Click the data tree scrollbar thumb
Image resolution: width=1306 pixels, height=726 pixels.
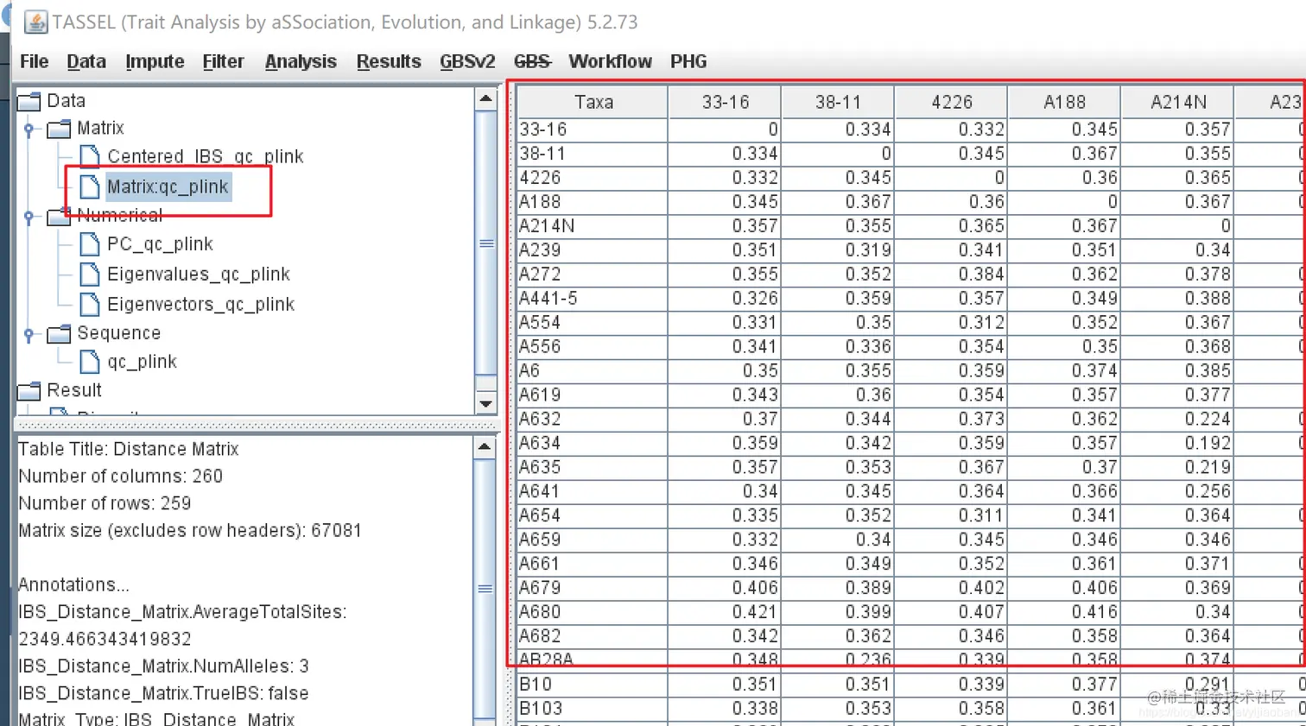[x=485, y=243]
